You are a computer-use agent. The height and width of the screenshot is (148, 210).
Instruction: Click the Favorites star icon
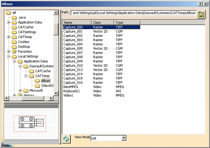tap(14, 51)
